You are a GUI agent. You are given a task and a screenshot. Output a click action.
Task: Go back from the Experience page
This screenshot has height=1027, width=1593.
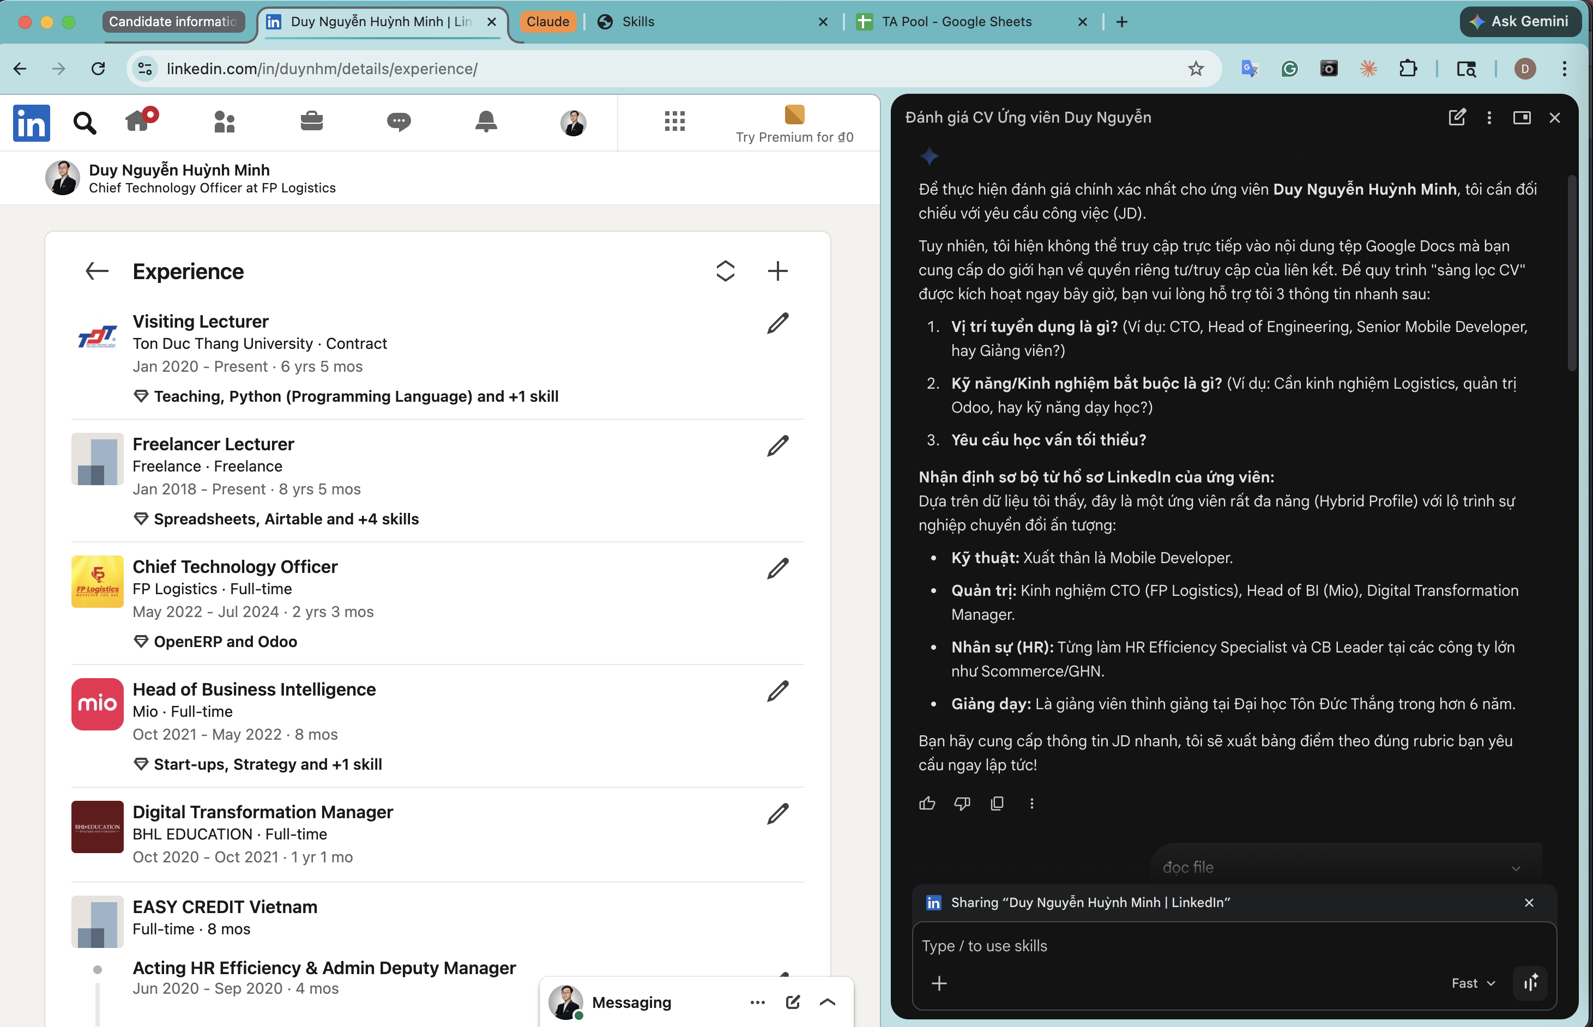(x=98, y=271)
